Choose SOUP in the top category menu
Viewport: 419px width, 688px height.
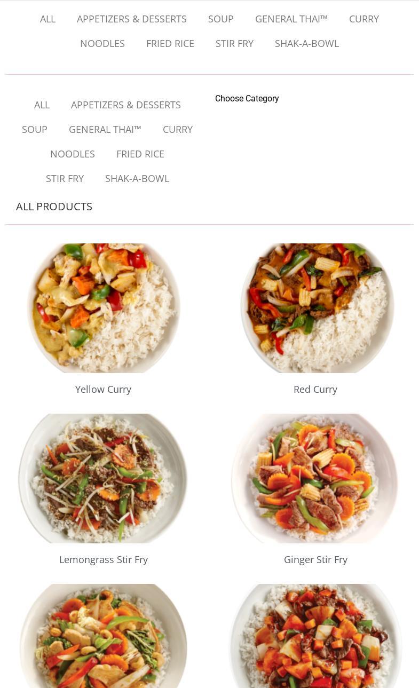click(221, 19)
